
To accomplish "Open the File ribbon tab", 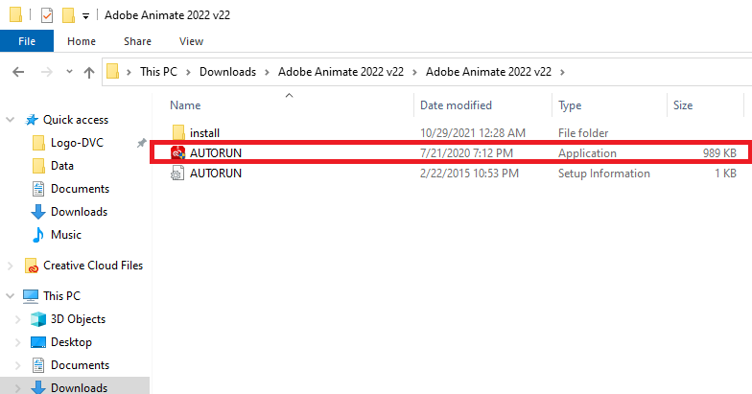I will tap(27, 41).
